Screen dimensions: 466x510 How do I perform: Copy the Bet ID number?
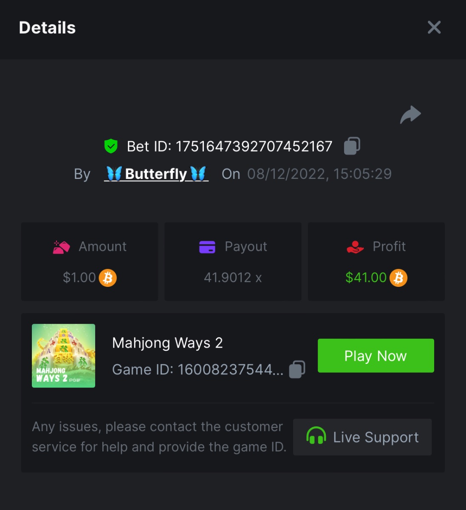pyautogui.click(x=352, y=146)
